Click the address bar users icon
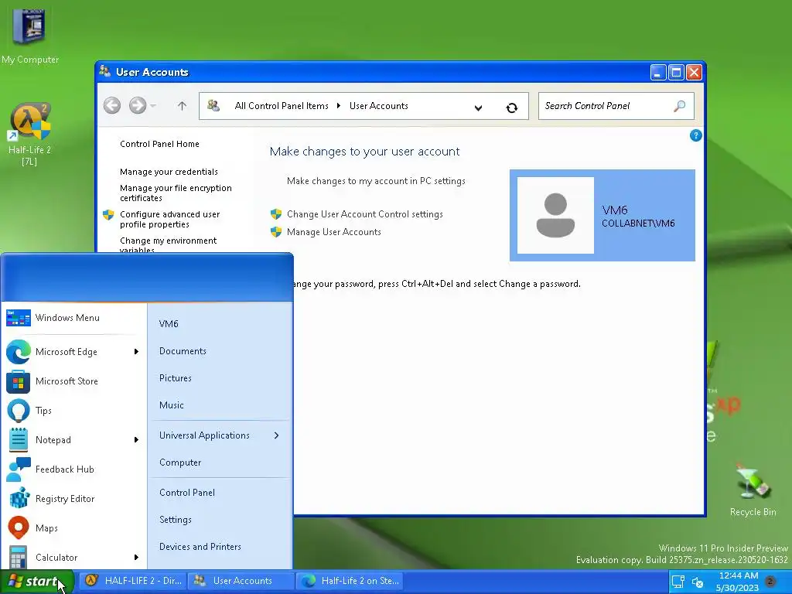The width and height of the screenshot is (792, 594). [x=213, y=105]
